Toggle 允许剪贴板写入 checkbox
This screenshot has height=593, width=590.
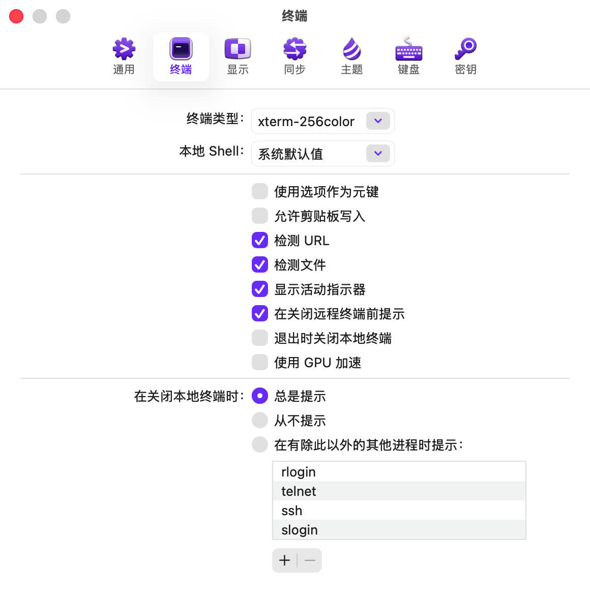click(x=260, y=216)
